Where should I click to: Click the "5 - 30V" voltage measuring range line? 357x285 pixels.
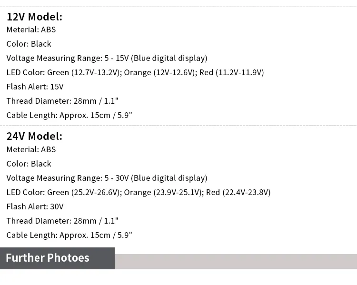(x=107, y=178)
